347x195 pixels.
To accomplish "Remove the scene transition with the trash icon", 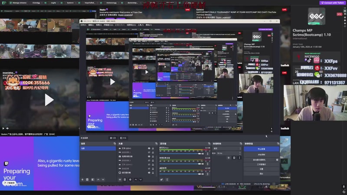I will 234,158.
